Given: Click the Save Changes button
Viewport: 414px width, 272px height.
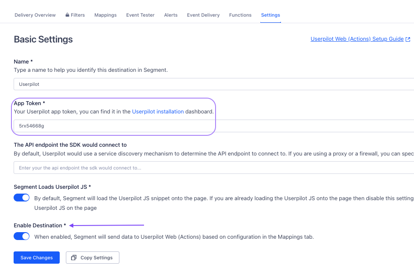Looking at the screenshot, I should pos(37,258).
